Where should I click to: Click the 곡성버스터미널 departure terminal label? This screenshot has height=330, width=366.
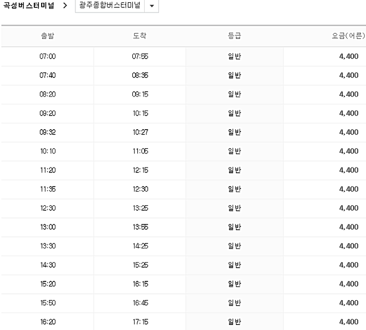(29, 6)
